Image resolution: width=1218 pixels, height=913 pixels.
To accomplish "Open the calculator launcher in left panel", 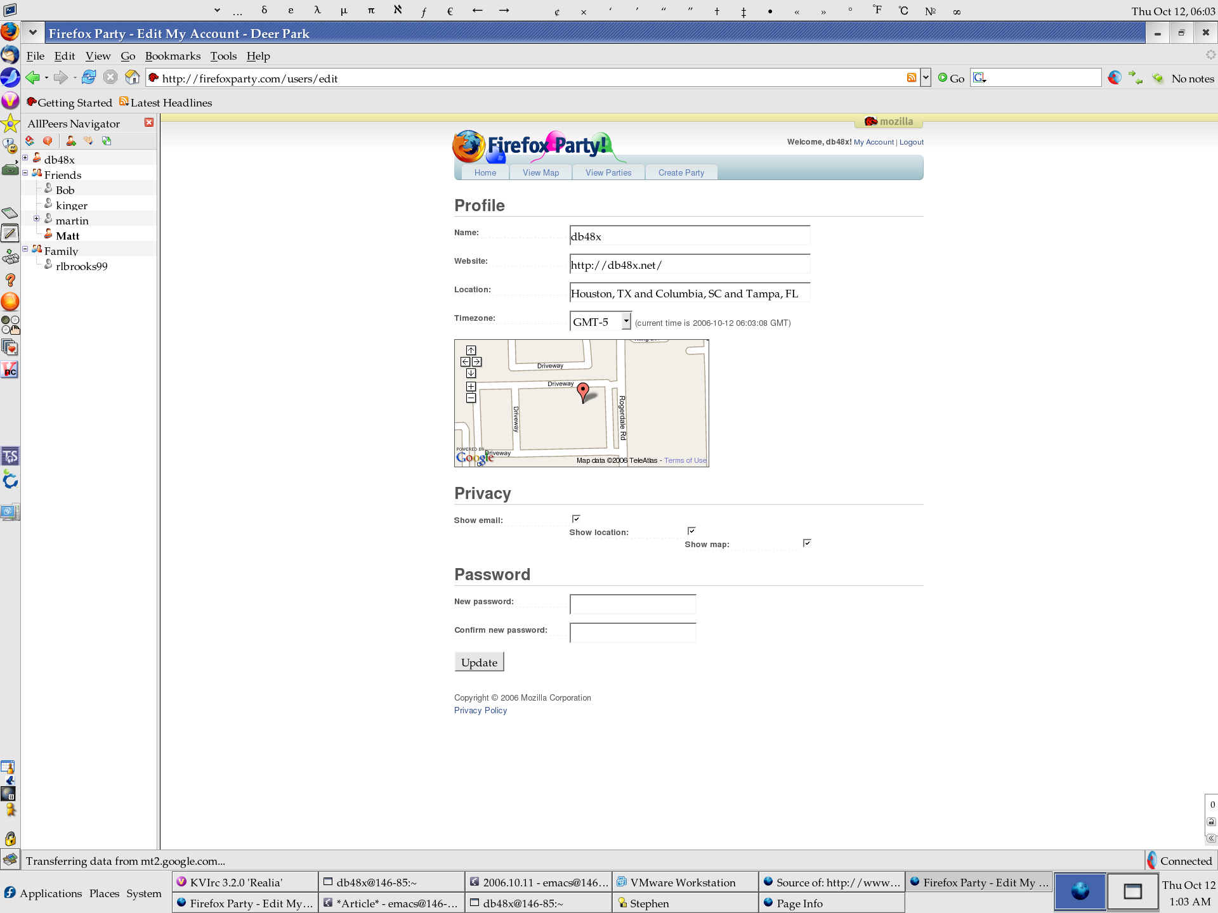I will (x=10, y=213).
